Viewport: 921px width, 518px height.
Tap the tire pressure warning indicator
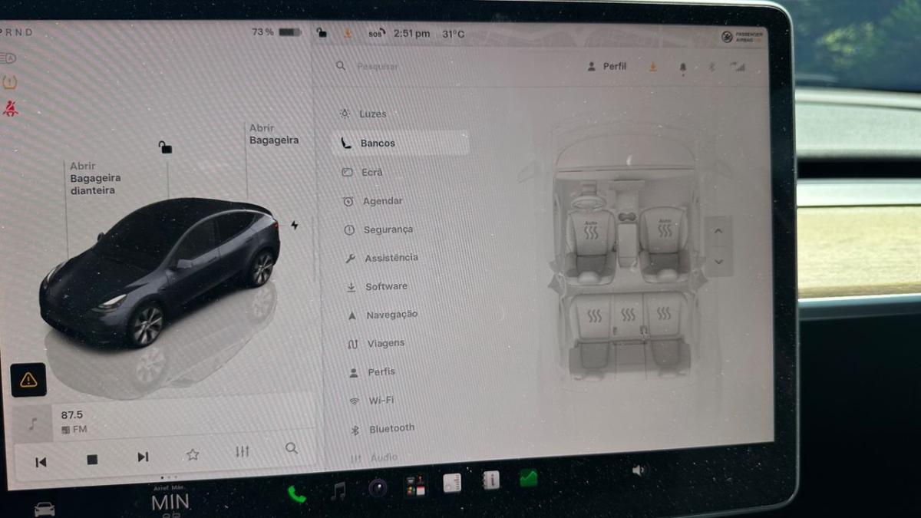[10, 82]
